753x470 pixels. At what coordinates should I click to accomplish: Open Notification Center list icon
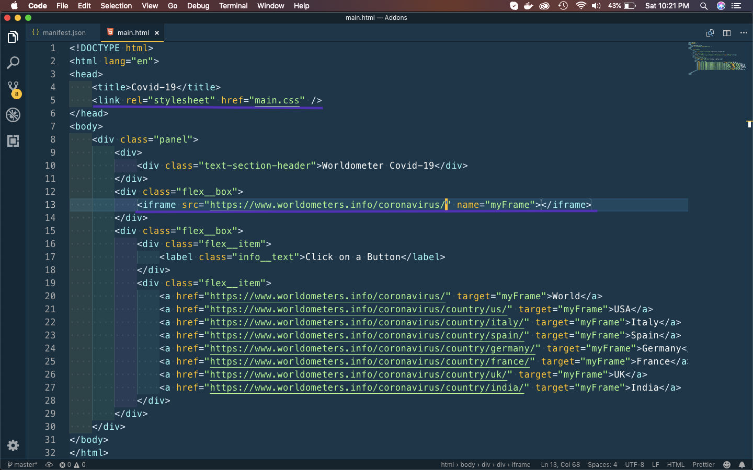[x=737, y=6]
